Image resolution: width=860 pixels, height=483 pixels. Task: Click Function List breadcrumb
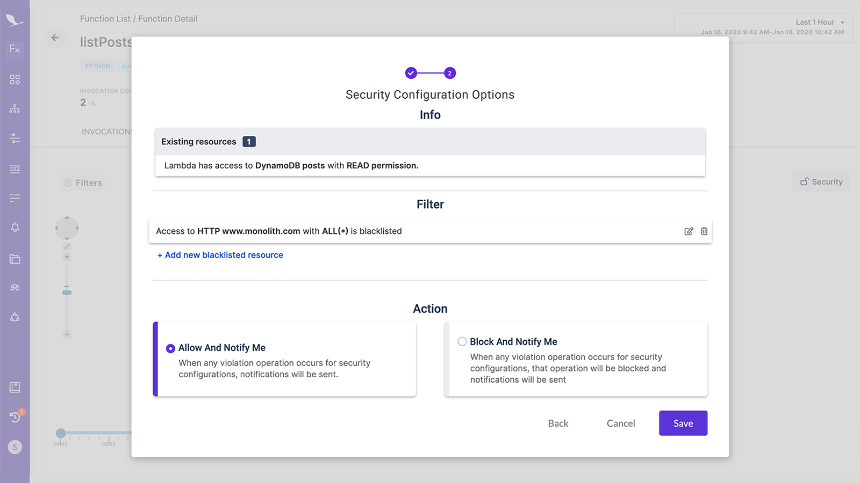[x=105, y=19]
